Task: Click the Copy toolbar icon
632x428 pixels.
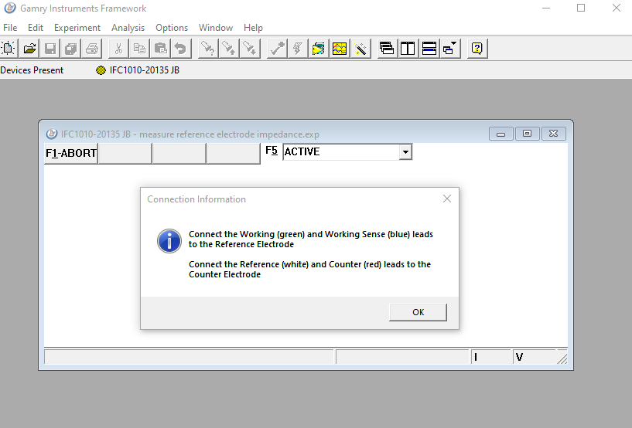Action: [x=139, y=49]
